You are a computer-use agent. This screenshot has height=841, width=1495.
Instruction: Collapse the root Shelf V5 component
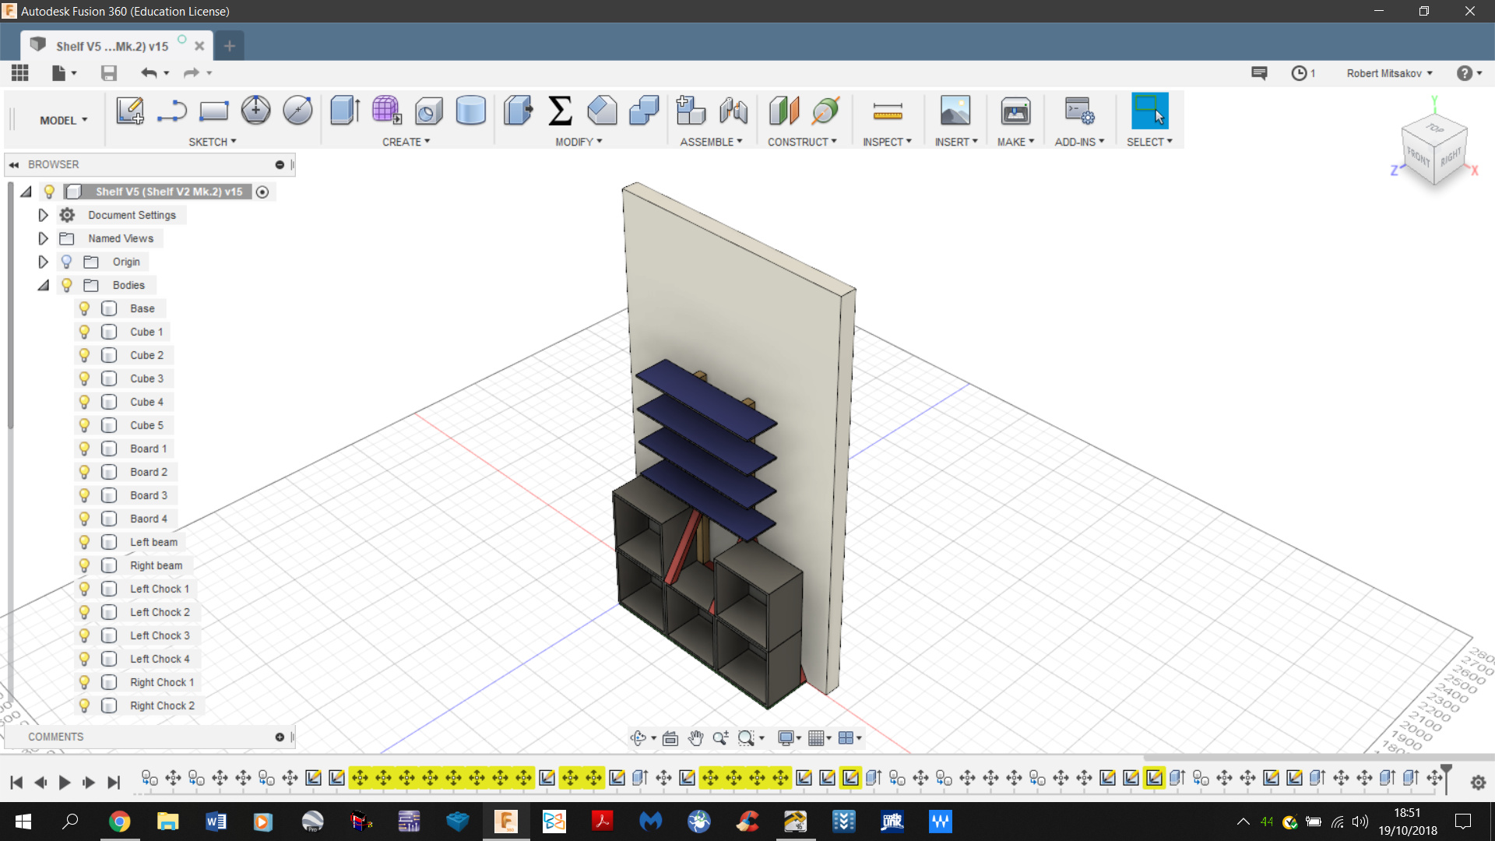tap(26, 192)
